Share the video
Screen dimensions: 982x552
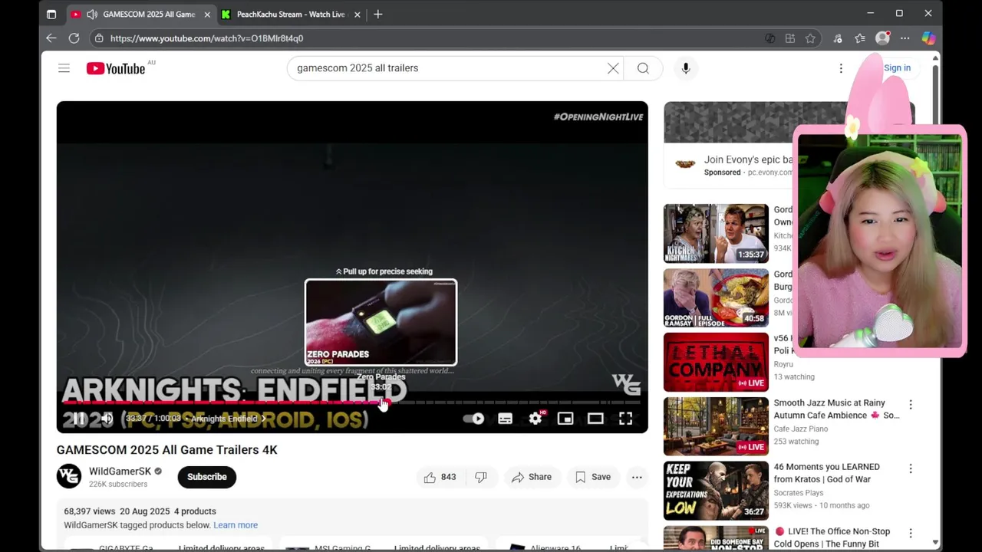pos(532,477)
